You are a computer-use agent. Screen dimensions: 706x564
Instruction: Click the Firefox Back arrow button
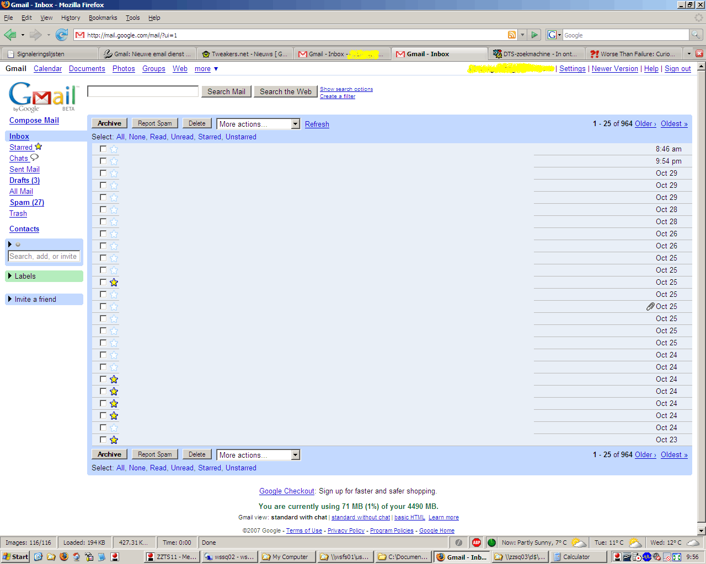10,35
